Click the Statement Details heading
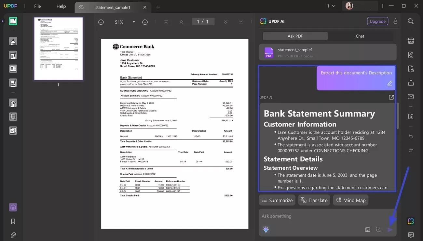 293,159
